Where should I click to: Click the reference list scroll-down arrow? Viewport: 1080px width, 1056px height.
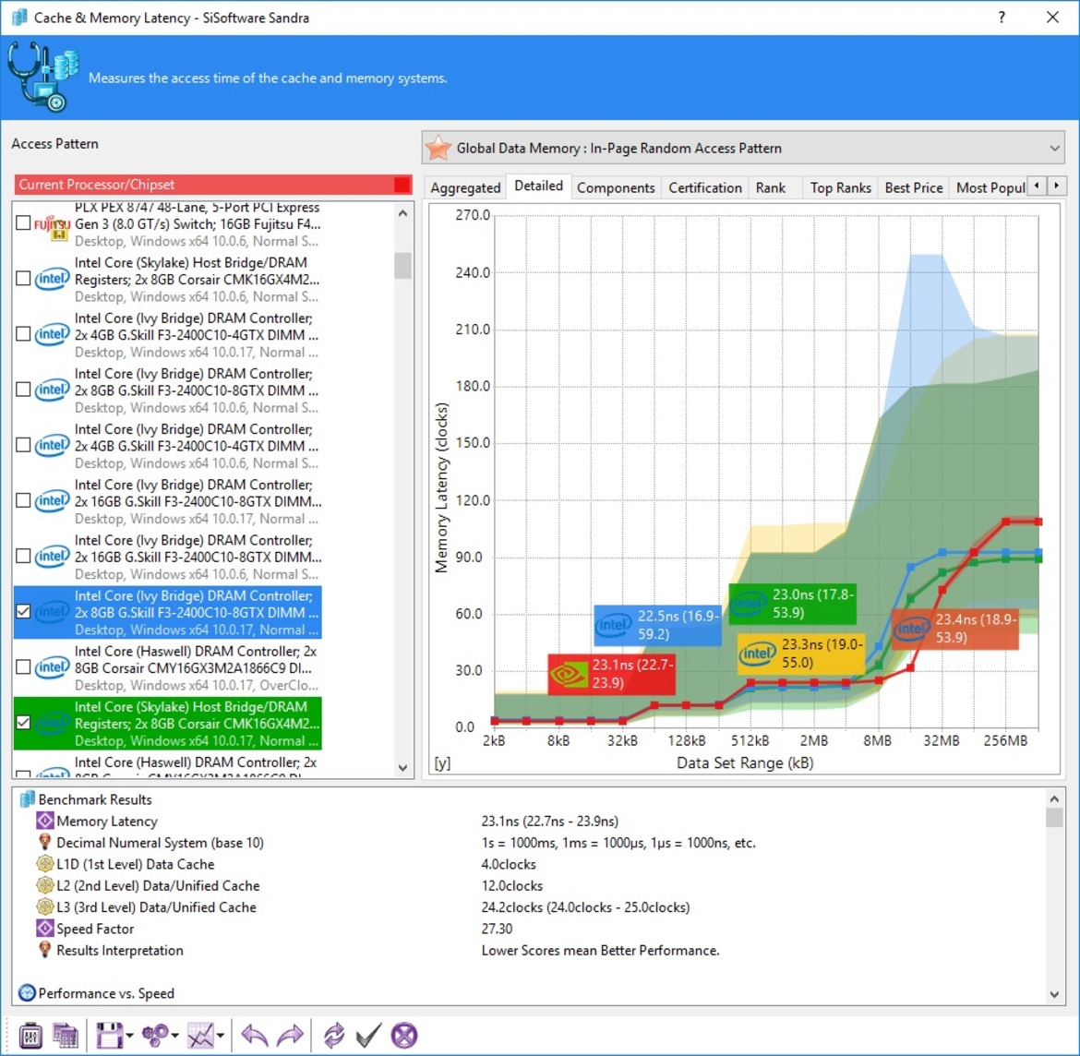[x=403, y=768]
